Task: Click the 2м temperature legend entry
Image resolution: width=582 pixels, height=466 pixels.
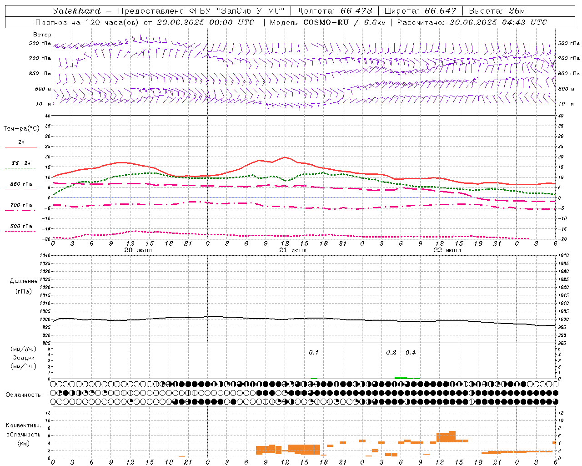Action: [21, 142]
